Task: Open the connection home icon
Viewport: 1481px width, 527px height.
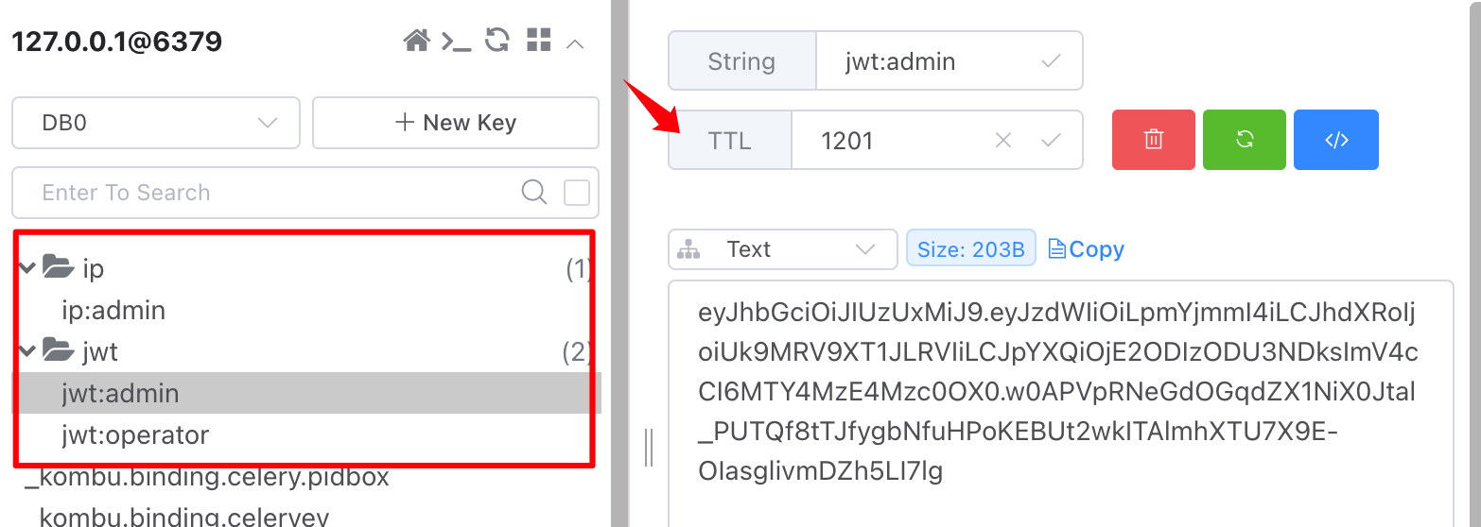Action: coord(416,41)
